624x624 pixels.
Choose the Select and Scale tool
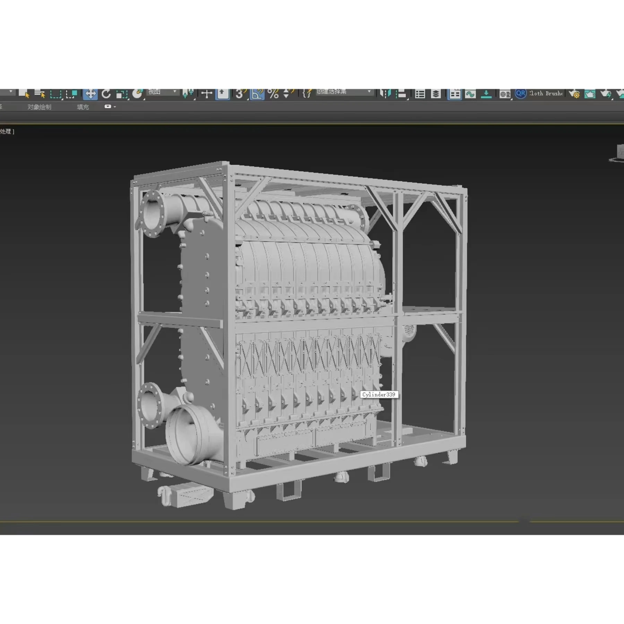(122, 94)
